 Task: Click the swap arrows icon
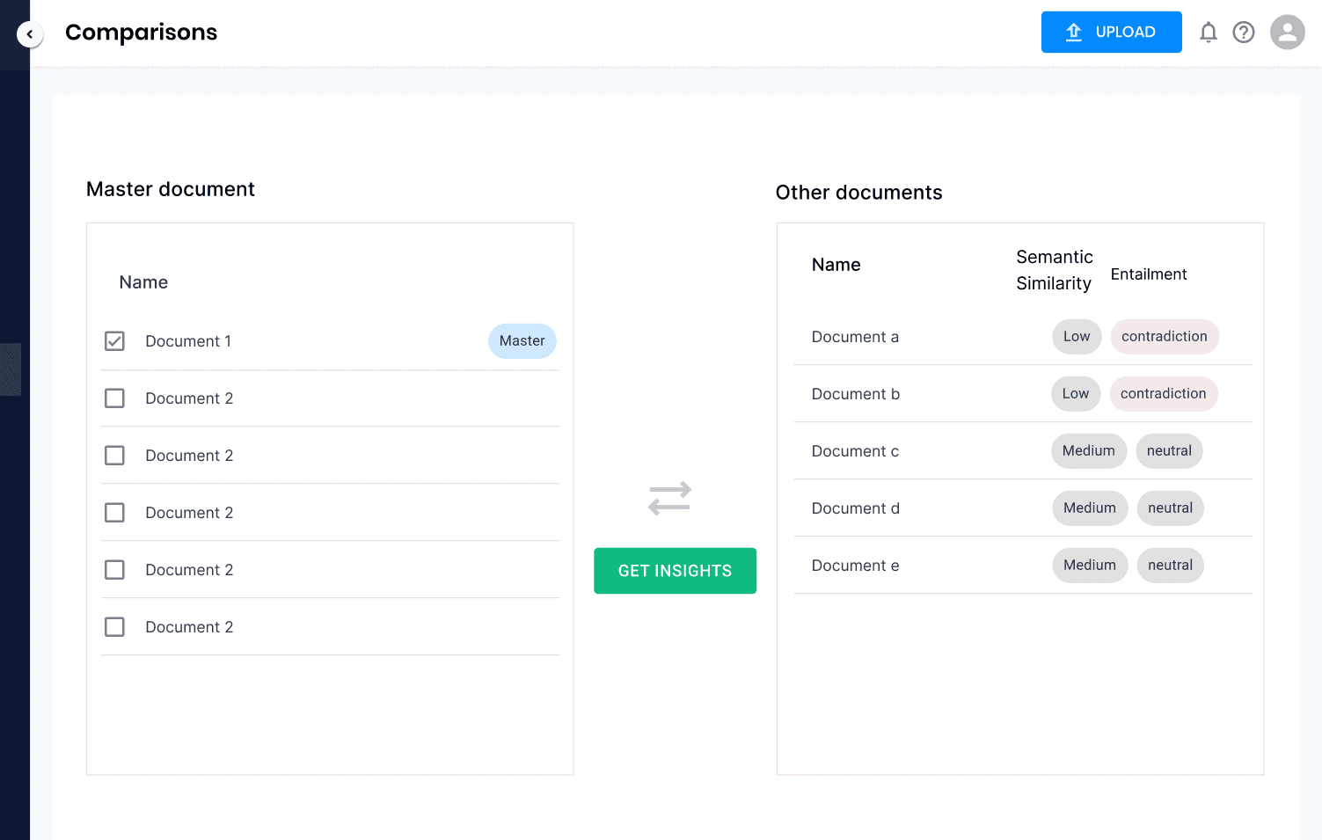click(x=669, y=498)
